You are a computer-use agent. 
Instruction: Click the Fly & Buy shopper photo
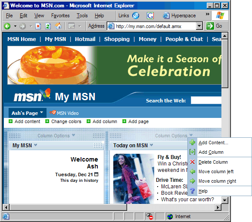(134, 178)
